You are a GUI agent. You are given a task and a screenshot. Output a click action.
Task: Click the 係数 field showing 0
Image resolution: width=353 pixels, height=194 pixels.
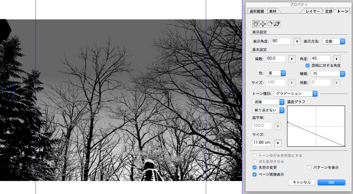click(321, 82)
